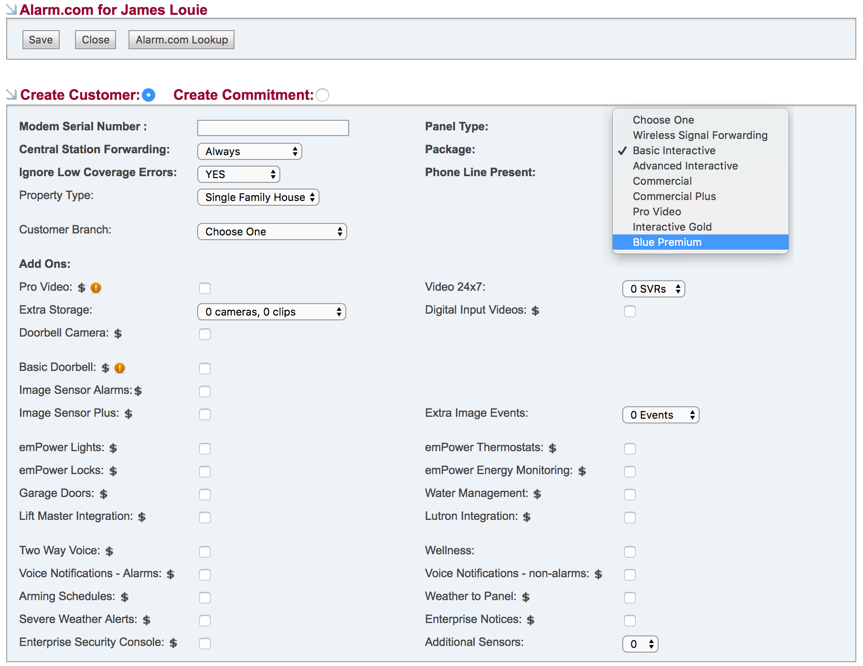863x666 pixels.
Task: Open the Extra Image Events dropdown
Action: (661, 415)
